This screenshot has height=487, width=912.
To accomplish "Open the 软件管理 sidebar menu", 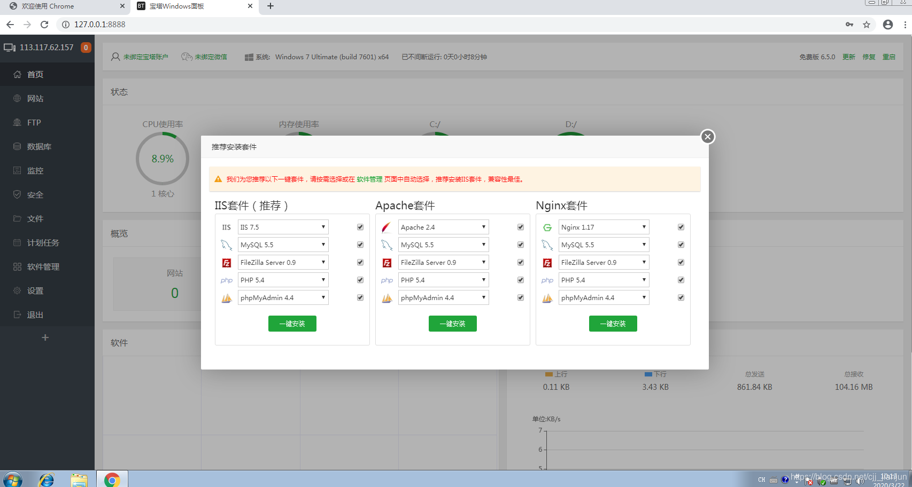I will pyautogui.click(x=47, y=266).
